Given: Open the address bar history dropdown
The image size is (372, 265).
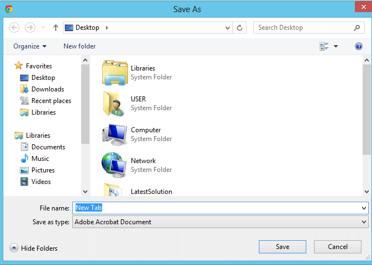Looking at the screenshot, I should click(x=227, y=28).
